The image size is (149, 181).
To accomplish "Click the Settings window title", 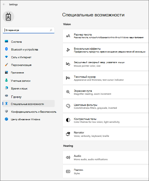I will point(13,5).
